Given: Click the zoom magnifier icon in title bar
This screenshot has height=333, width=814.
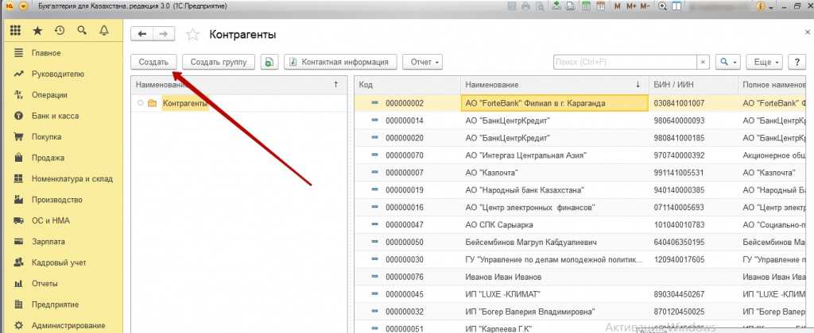Looking at the screenshot, I should (662, 6).
